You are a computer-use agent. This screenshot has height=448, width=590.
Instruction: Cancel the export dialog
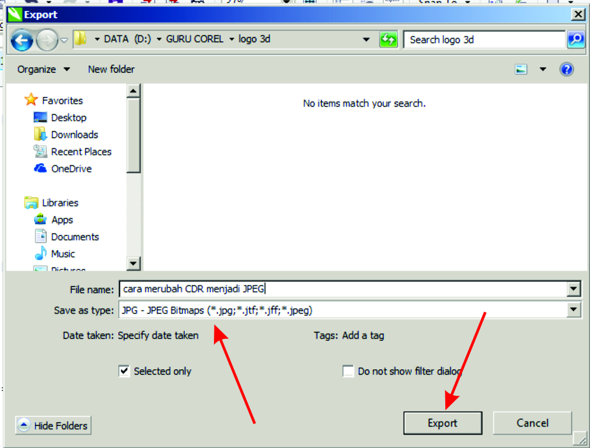click(x=532, y=423)
